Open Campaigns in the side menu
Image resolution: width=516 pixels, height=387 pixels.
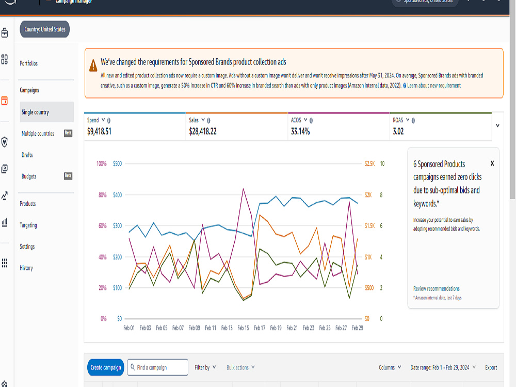pyautogui.click(x=29, y=90)
